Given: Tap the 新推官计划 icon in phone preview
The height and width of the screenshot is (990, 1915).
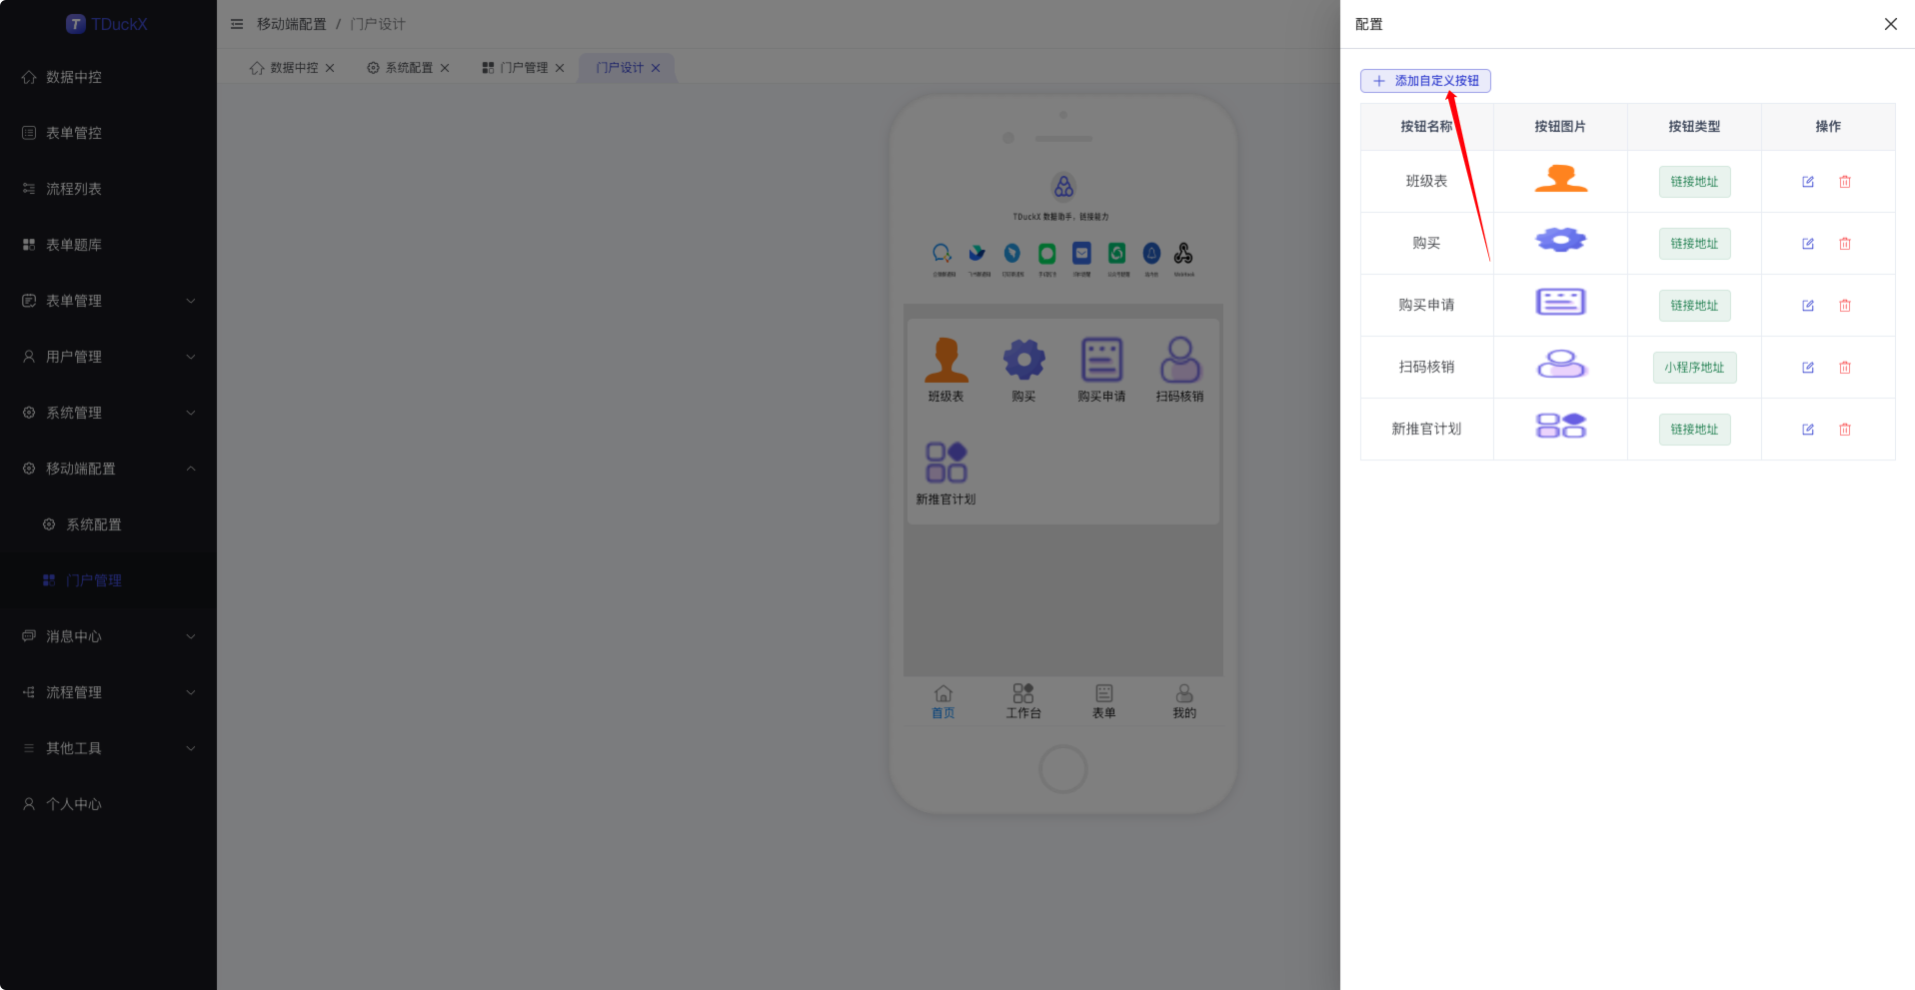Looking at the screenshot, I should coord(946,463).
